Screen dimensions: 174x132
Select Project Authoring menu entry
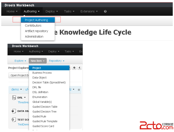click(38, 20)
